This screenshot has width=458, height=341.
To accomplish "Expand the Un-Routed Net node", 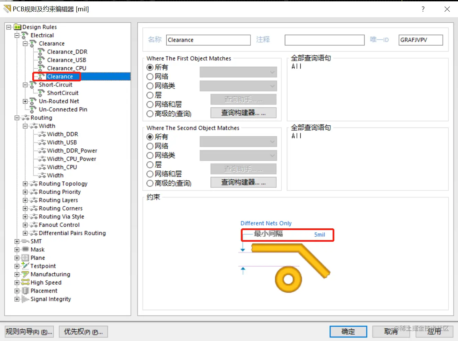I will [x=25, y=101].
